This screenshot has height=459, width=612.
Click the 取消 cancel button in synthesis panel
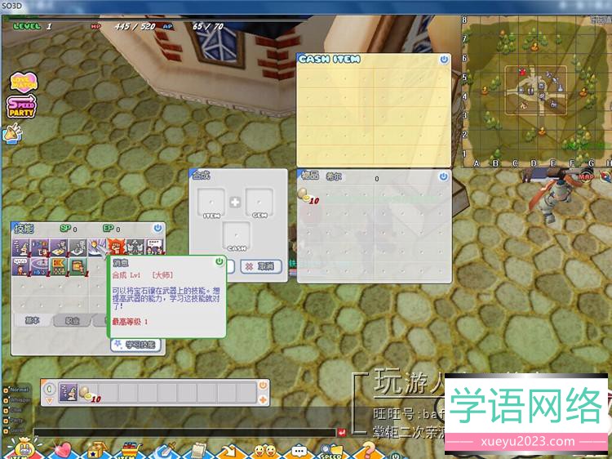[x=261, y=266]
